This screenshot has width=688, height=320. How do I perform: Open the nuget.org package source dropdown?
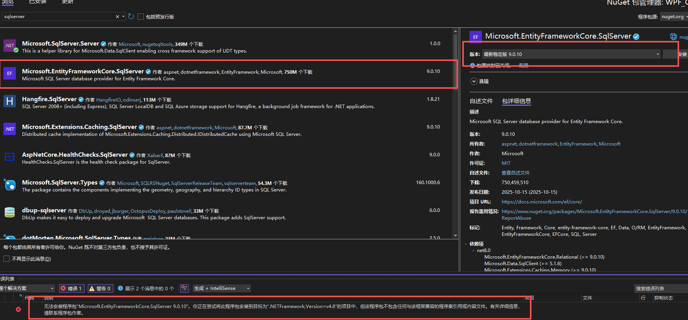tap(674, 17)
